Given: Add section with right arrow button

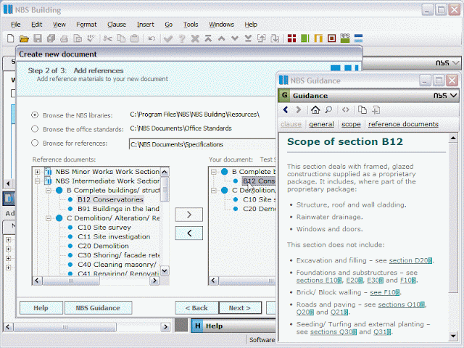Looking at the screenshot, I should (188, 215).
